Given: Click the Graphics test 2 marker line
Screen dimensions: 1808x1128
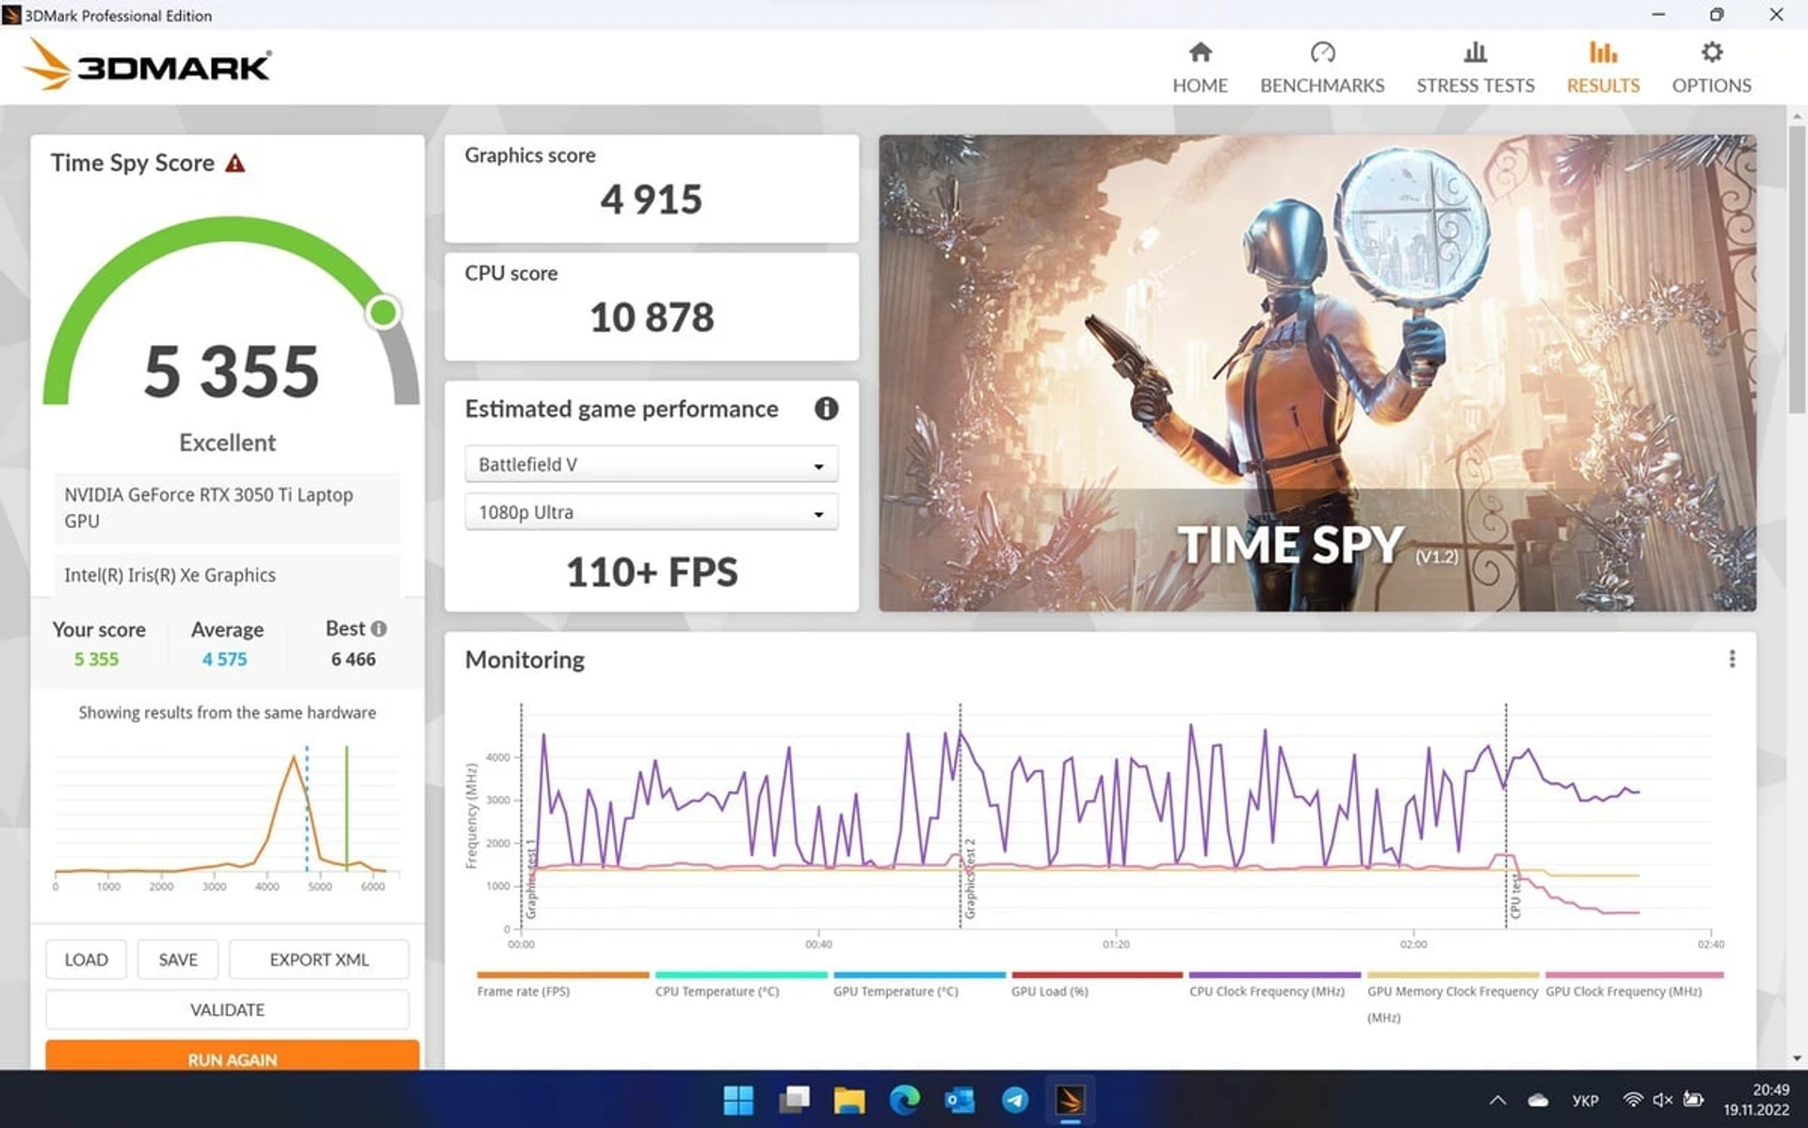Looking at the screenshot, I should click(x=960, y=815).
